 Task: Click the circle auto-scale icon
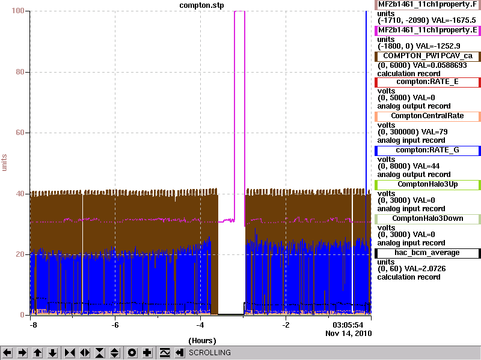[x=132, y=353]
